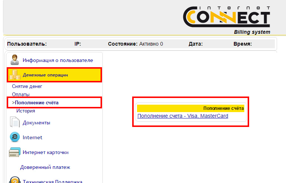The width and height of the screenshot is (286, 183).
Task: Click the Internet Explorer globe icon
Action: point(15,137)
